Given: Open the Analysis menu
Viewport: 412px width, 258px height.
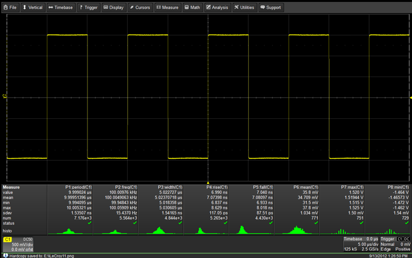Looking at the screenshot, I should click(217, 8).
